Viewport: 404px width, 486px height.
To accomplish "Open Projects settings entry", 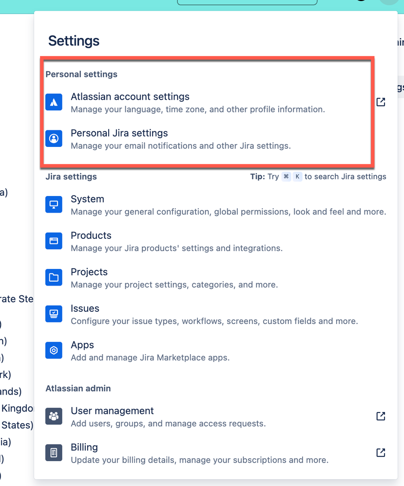I will point(215,277).
